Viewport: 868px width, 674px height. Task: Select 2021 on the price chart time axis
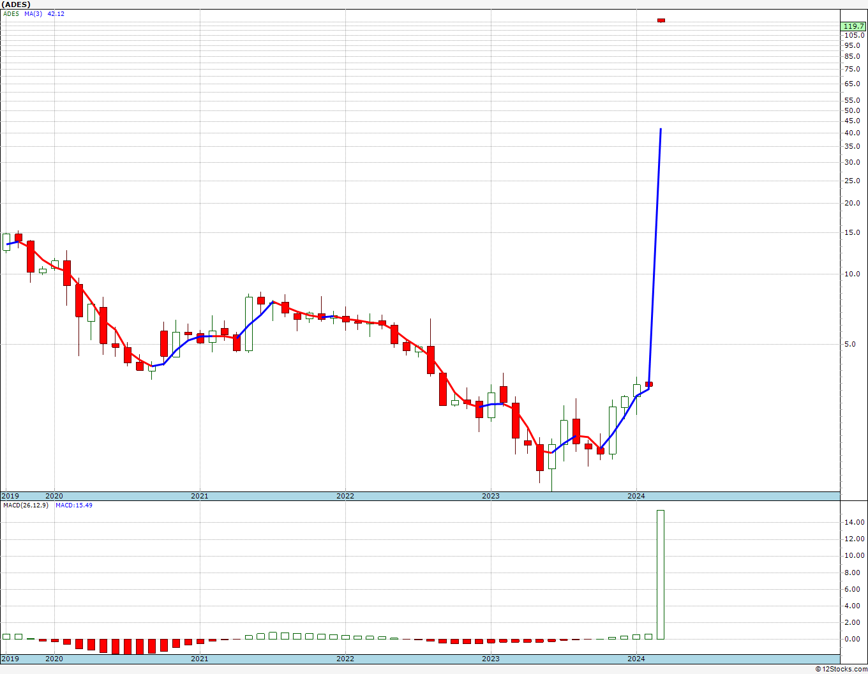click(200, 496)
